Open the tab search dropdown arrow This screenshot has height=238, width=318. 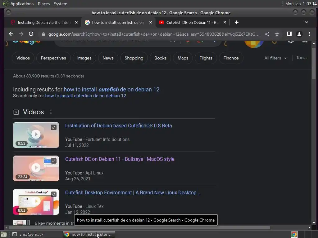point(307,22)
